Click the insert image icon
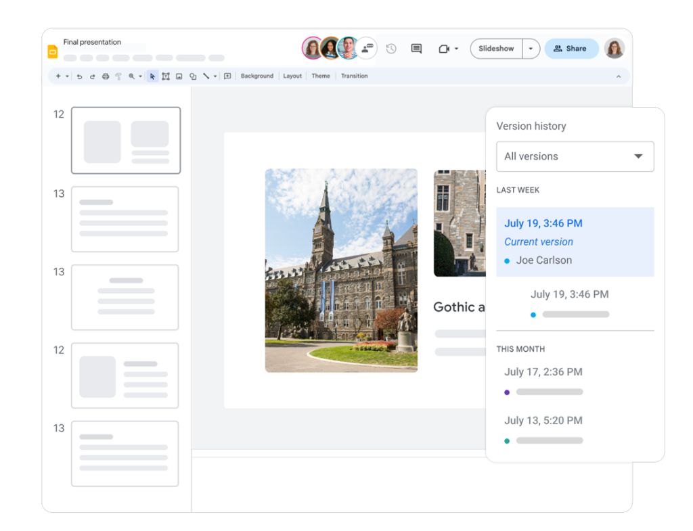693x531 pixels. click(179, 76)
